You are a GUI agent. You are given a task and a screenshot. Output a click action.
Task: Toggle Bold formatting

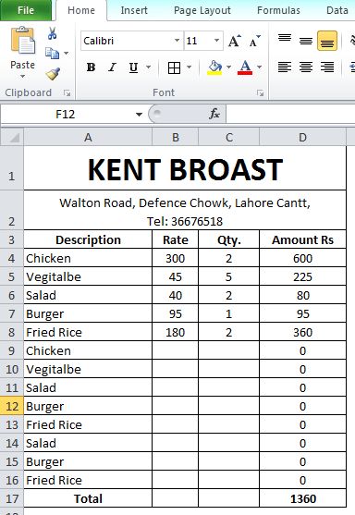click(x=91, y=67)
